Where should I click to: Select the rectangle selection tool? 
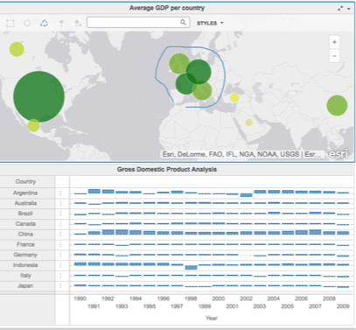click(10, 23)
